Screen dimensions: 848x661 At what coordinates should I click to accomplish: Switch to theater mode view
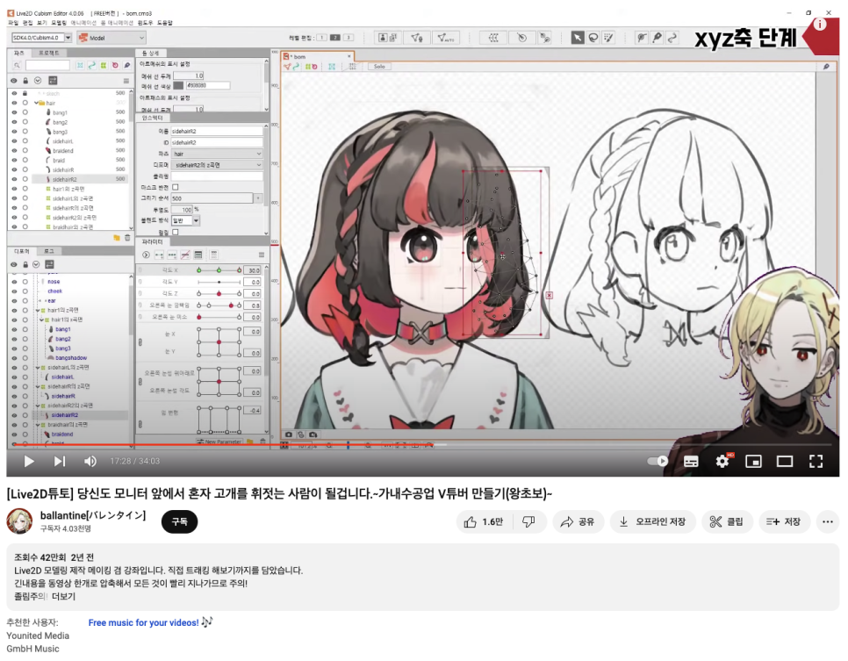click(785, 461)
